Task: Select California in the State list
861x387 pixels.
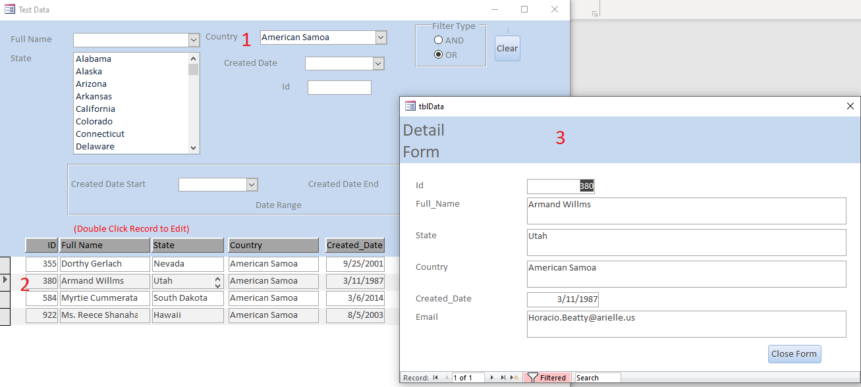Action: coord(96,109)
